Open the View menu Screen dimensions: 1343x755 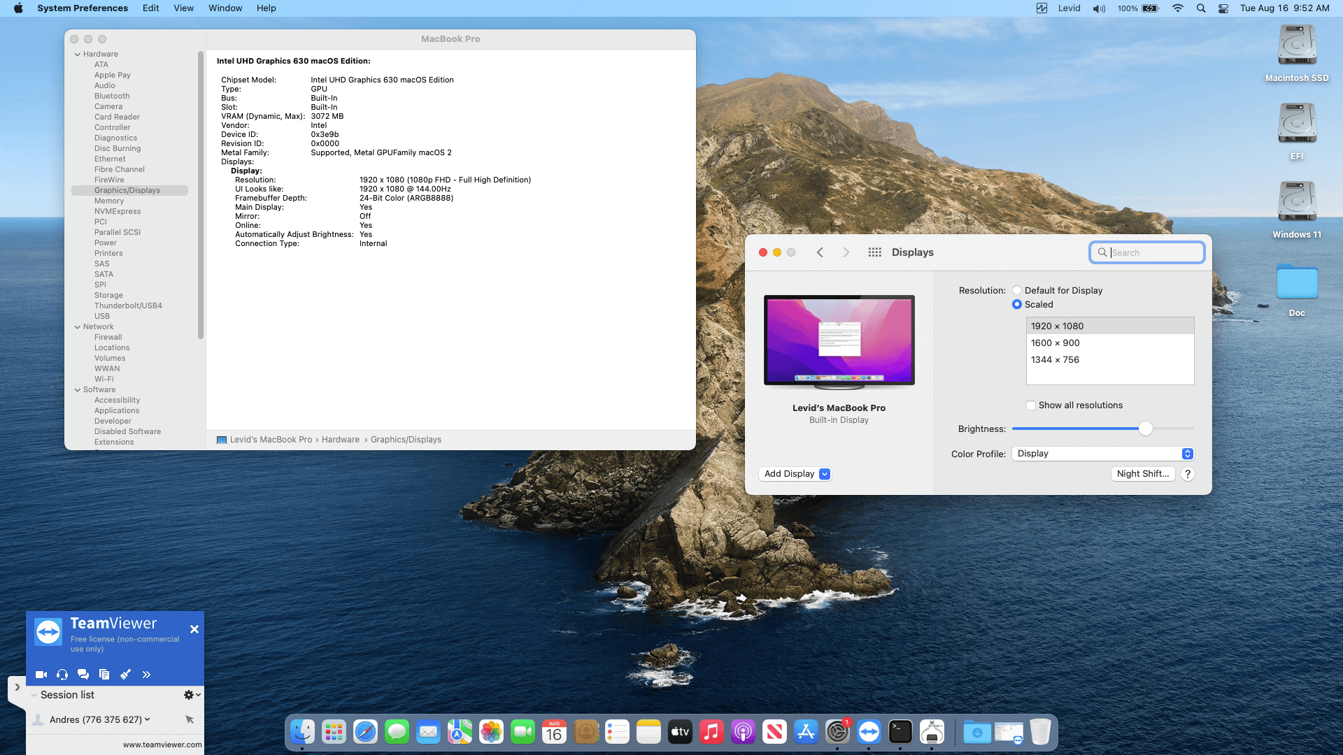[183, 8]
